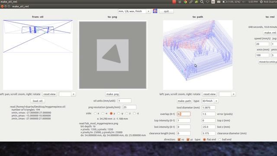This screenshot has width=277, height=156.
Task: Click the xmin (mm) input field
Action: (x=262, y=55)
